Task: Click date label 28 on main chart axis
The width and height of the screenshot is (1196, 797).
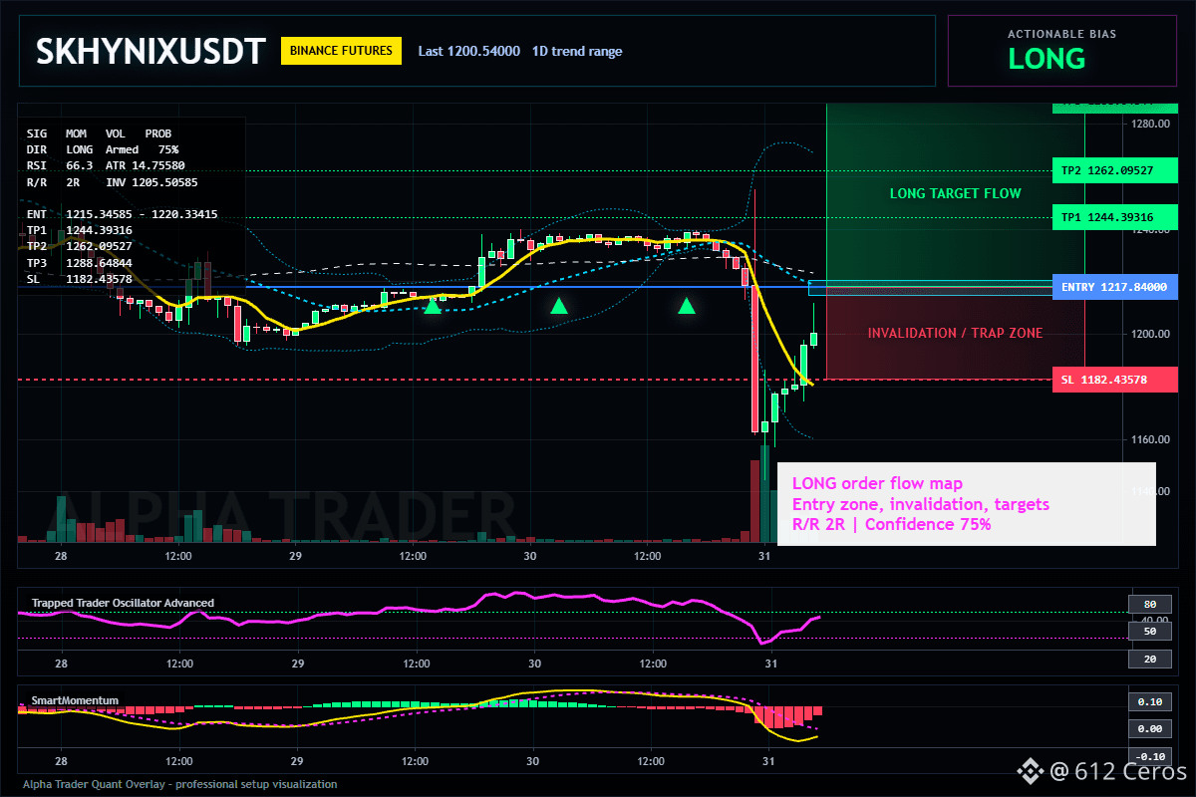Action: click(x=61, y=556)
